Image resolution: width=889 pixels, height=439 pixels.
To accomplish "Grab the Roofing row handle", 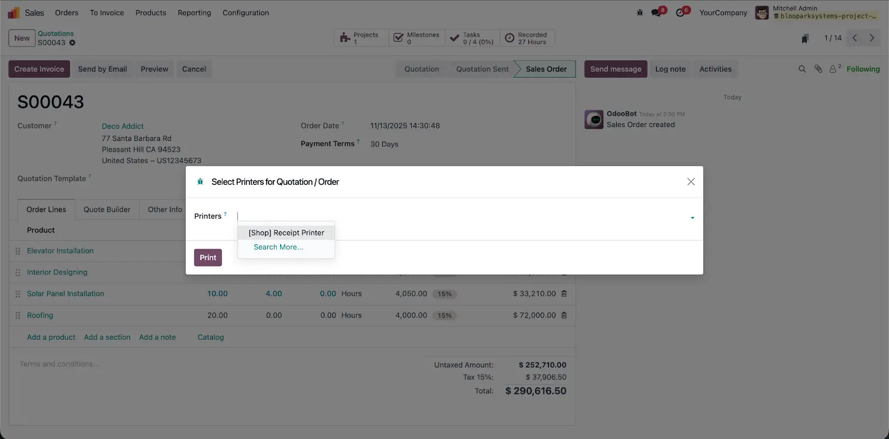I will [18, 315].
